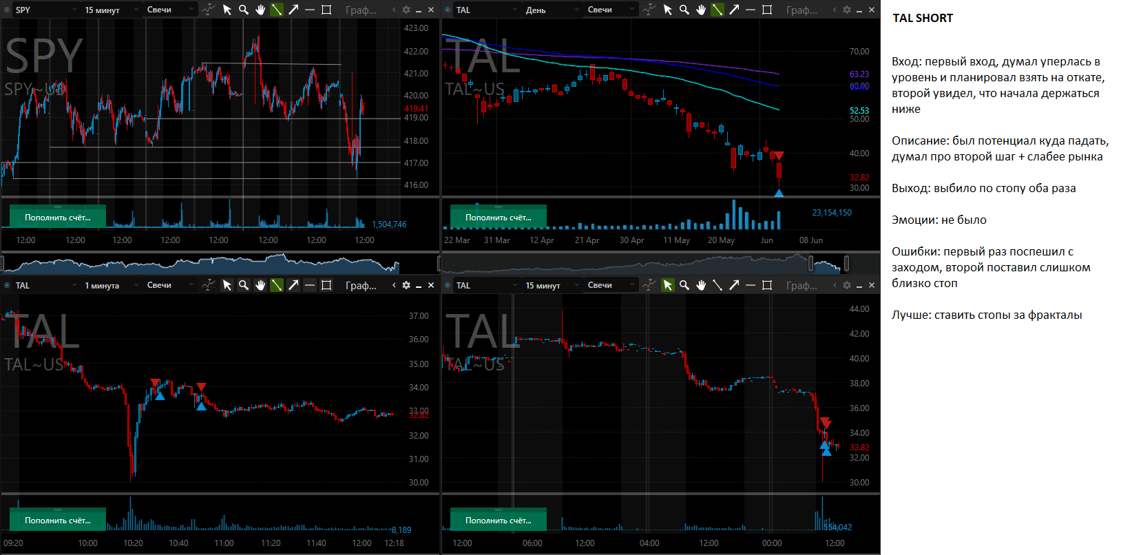The image size is (1132, 555).
Task: Click Пополнить счёт button in SPY chart
Action: (x=58, y=217)
